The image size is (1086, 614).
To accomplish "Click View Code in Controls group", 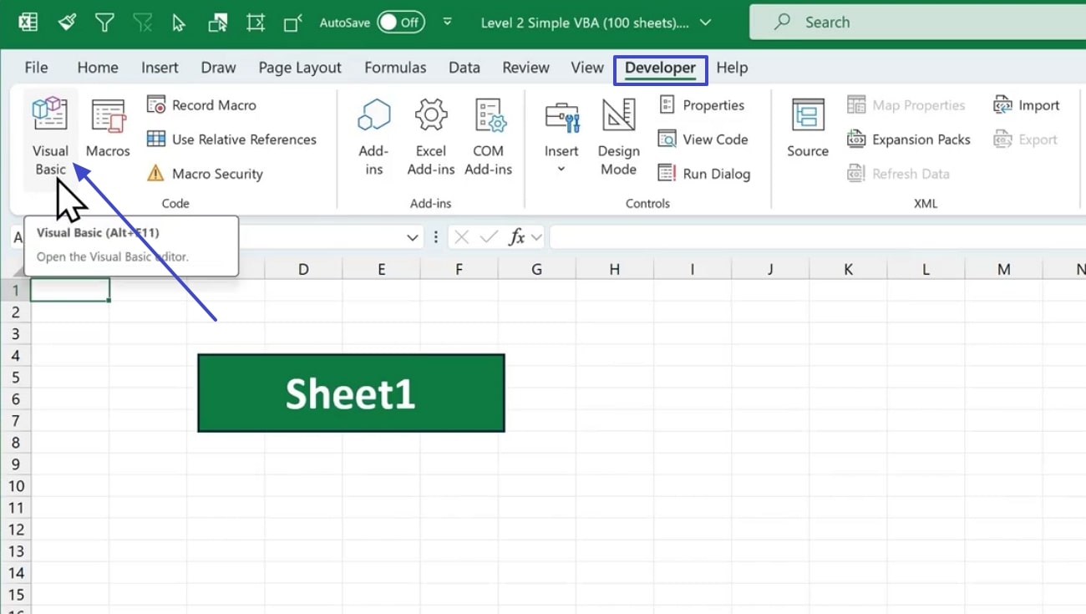I will (x=703, y=140).
